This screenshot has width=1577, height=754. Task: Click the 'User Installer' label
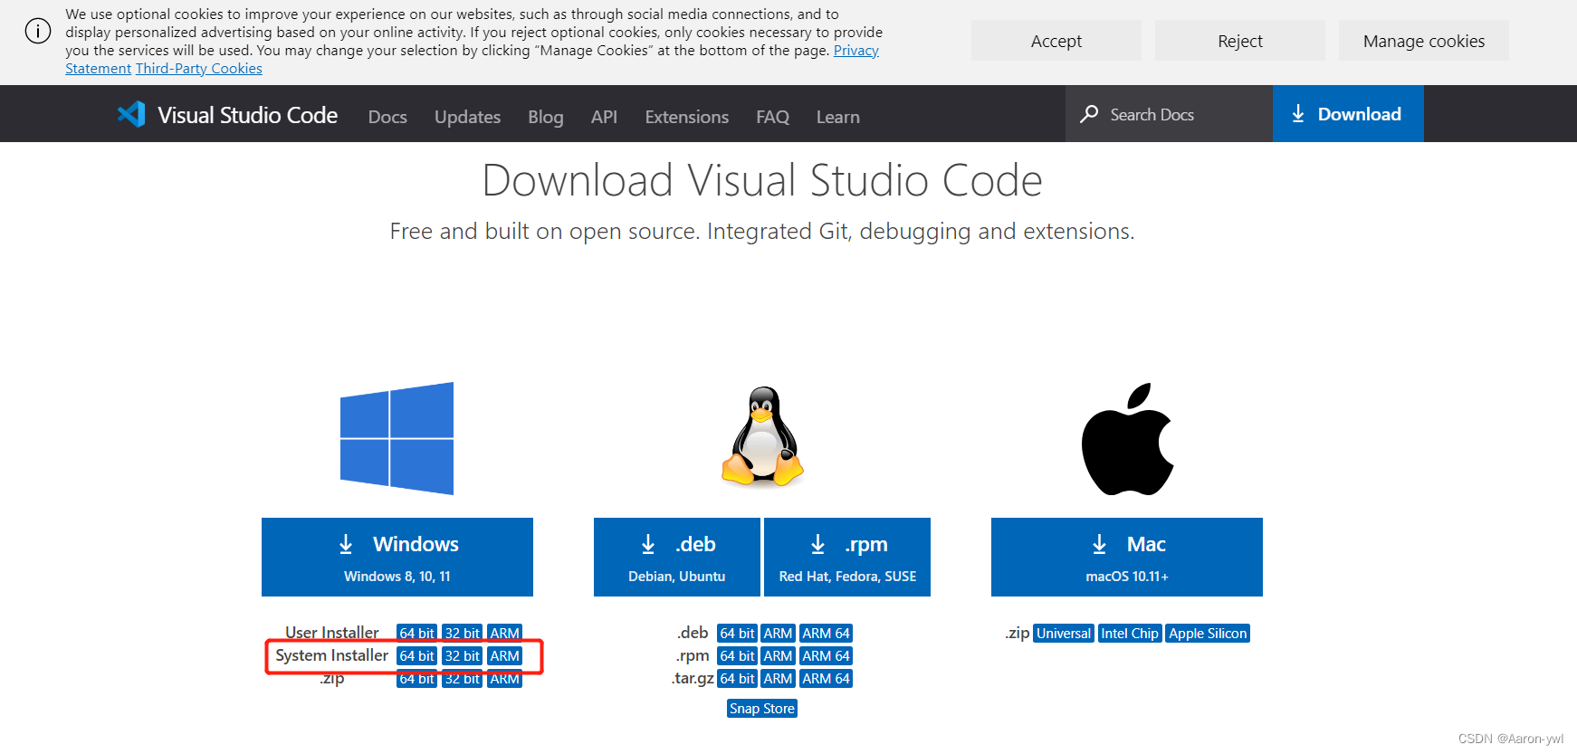click(x=332, y=633)
